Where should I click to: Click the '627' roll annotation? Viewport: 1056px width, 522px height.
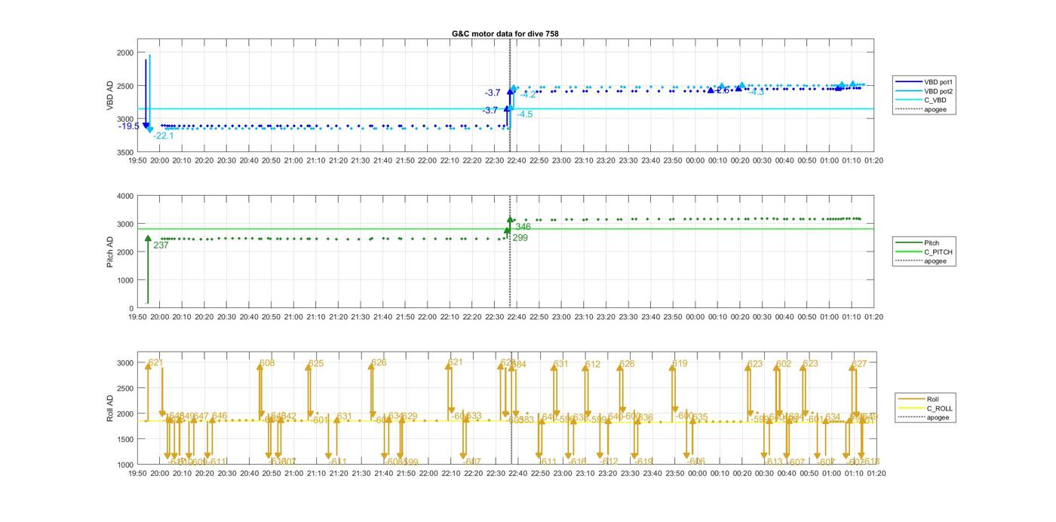[x=859, y=364]
